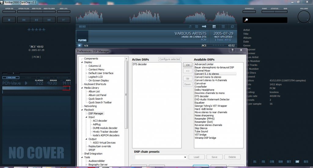
Task: Click the Add Loc. button
Action: (x=64, y=12)
